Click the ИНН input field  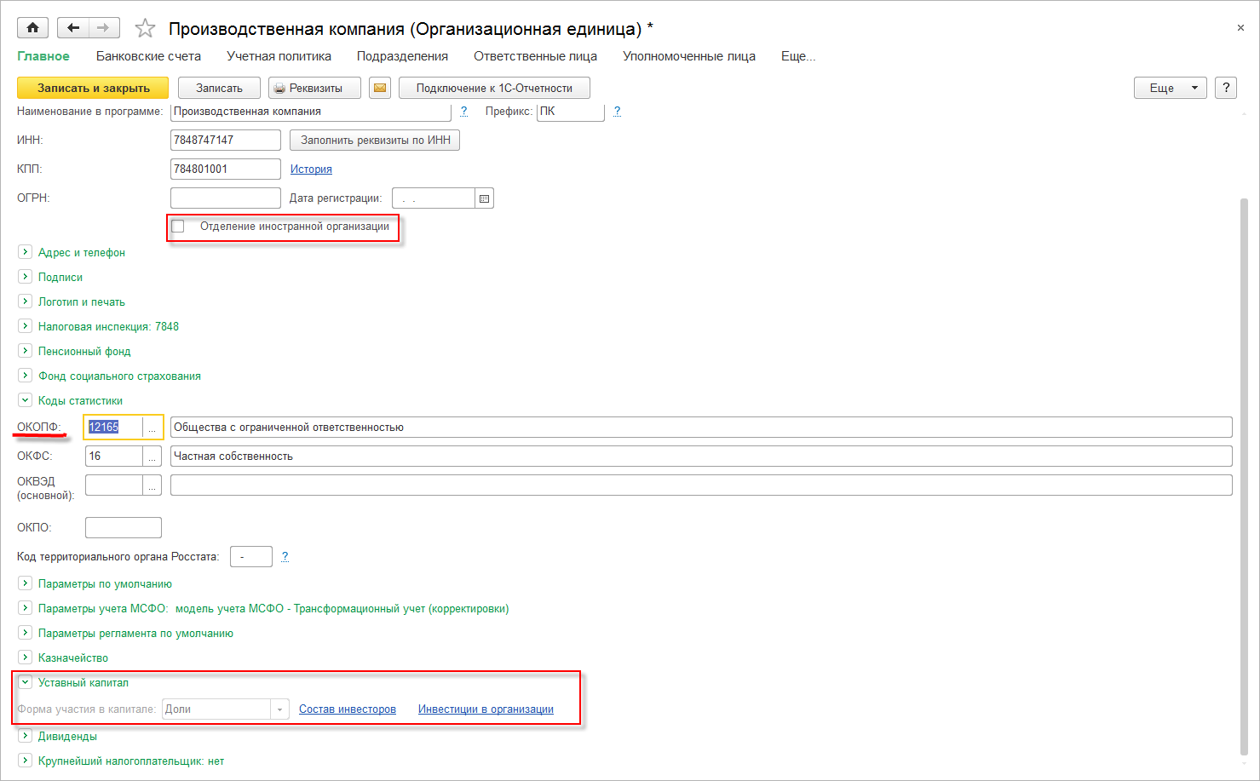pyautogui.click(x=226, y=141)
